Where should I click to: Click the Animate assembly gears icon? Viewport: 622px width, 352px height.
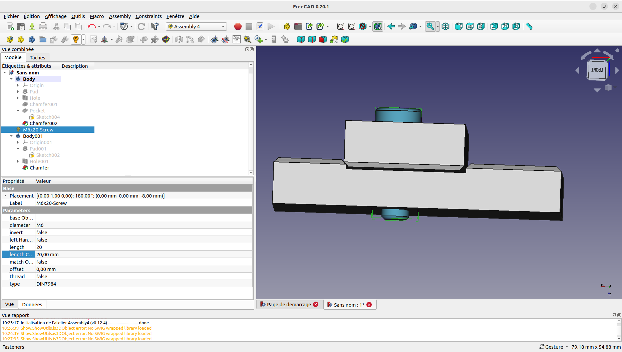coord(285,39)
